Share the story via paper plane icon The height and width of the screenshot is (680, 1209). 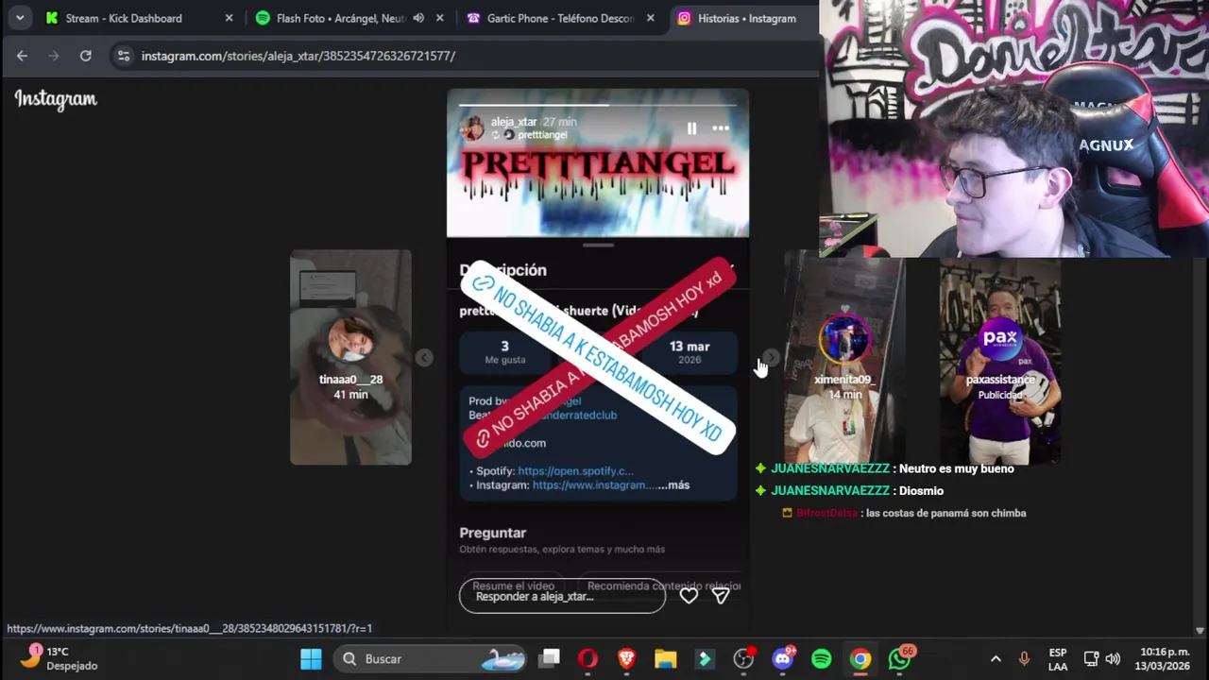click(x=721, y=596)
